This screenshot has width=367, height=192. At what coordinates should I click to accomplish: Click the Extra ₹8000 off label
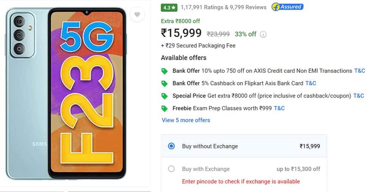click(180, 21)
